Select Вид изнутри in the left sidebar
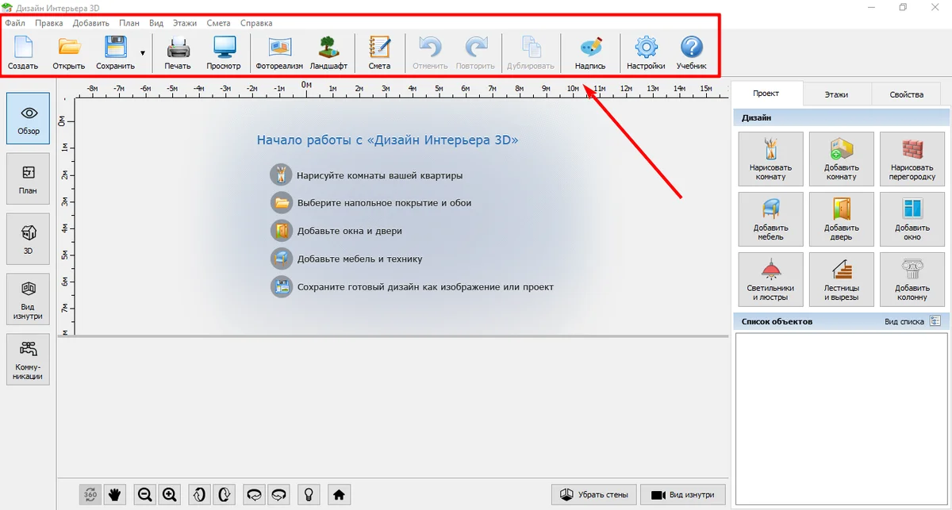This screenshot has height=510, width=952. [x=28, y=299]
